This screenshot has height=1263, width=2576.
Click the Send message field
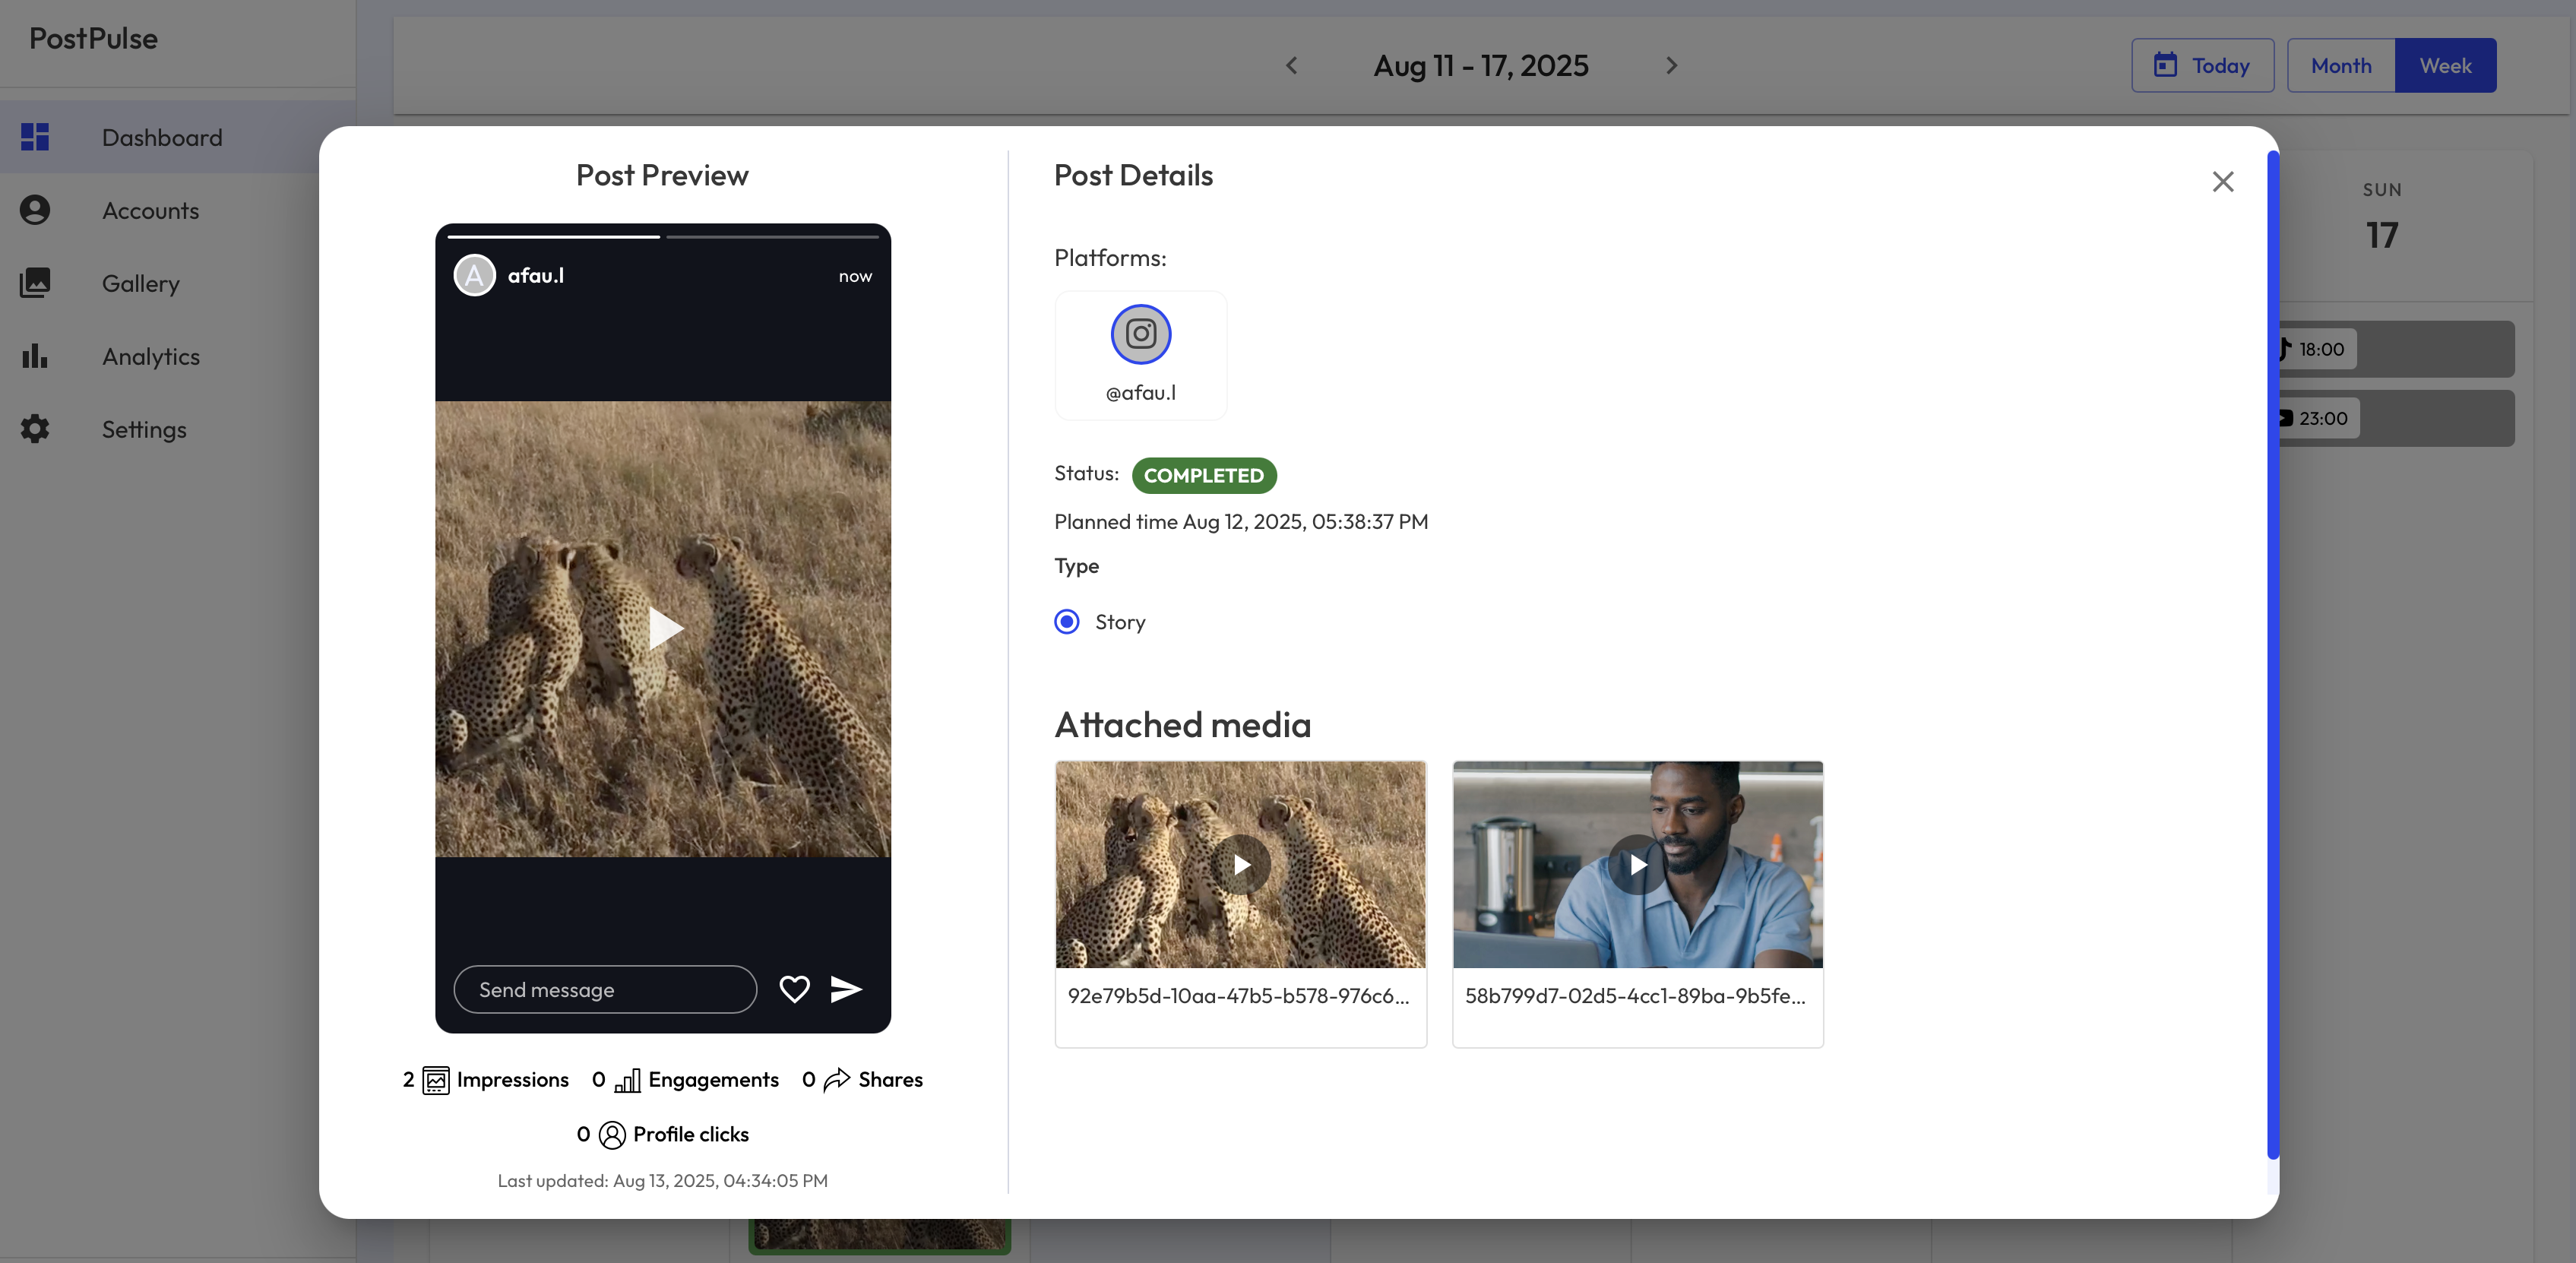point(605,990)
